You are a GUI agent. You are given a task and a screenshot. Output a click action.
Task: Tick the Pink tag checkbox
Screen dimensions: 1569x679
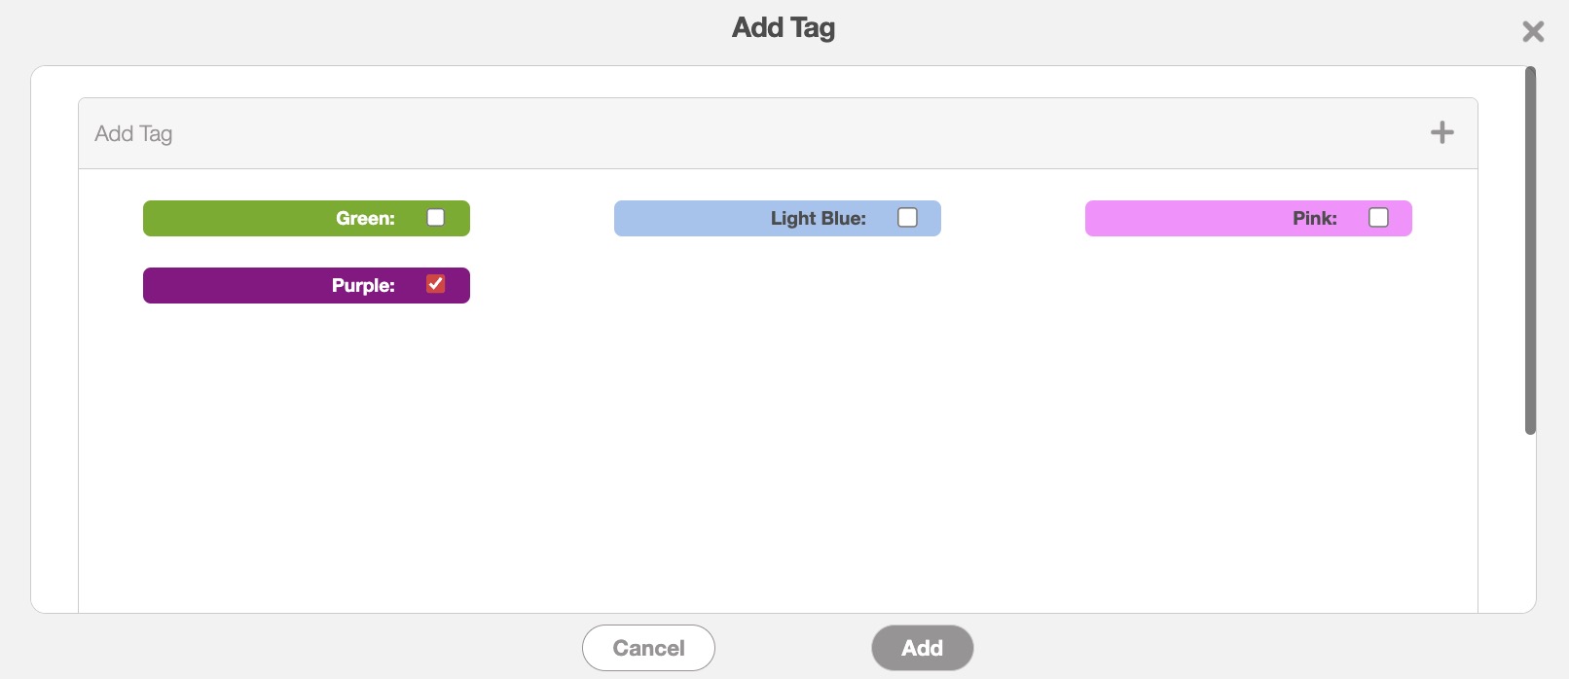[1378, 218]
